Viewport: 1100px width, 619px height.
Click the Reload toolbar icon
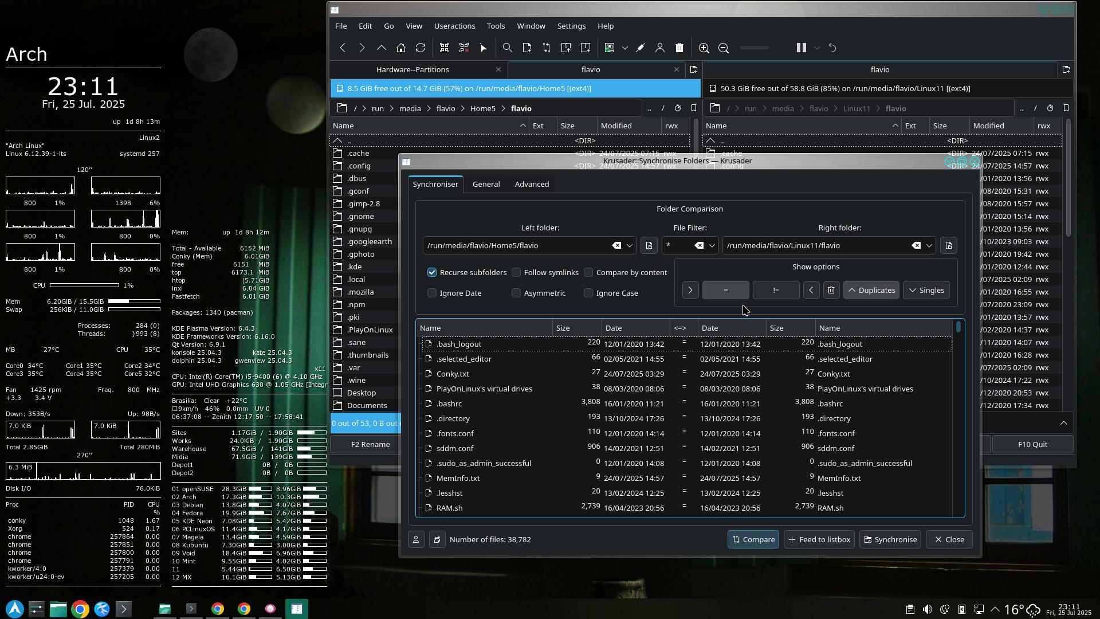[421, 48]
